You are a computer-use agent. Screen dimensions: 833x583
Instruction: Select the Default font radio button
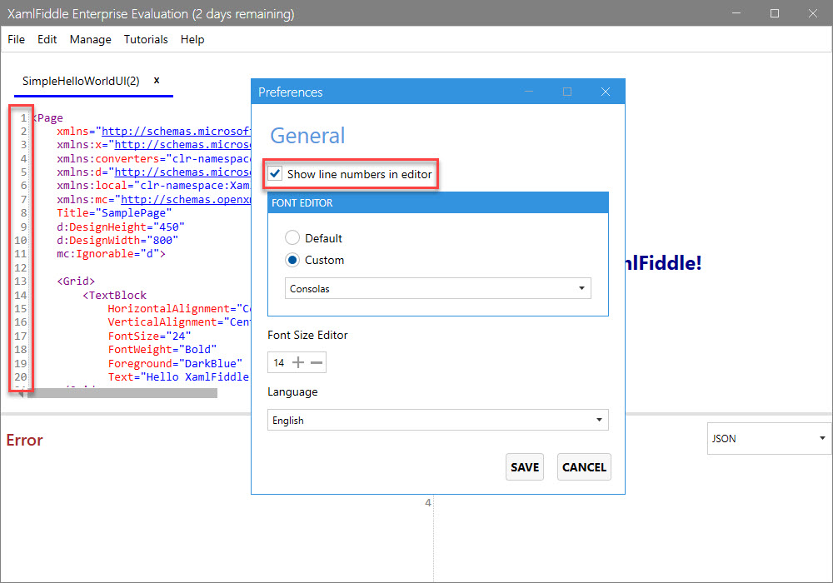click(x=292, y=237)
